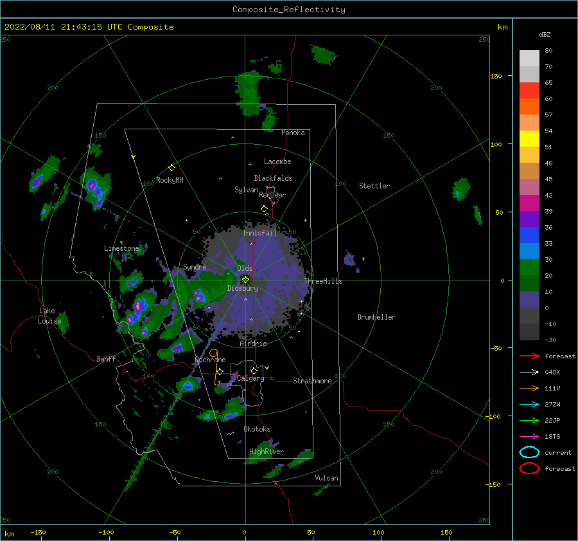Click the Lake Louise label
578x541 pixels.
pyautogui.click(x=49, y=316)
